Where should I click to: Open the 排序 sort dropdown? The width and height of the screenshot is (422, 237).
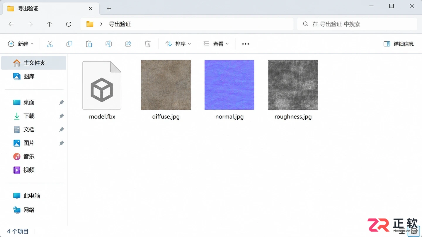(x=178, y=44)
